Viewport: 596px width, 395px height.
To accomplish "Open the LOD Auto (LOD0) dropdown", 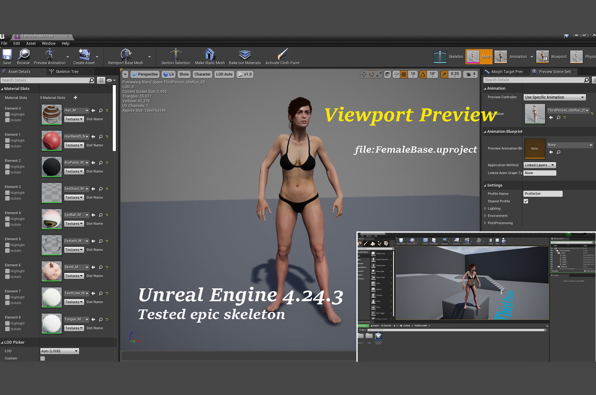I will click(x=60, y=351).
